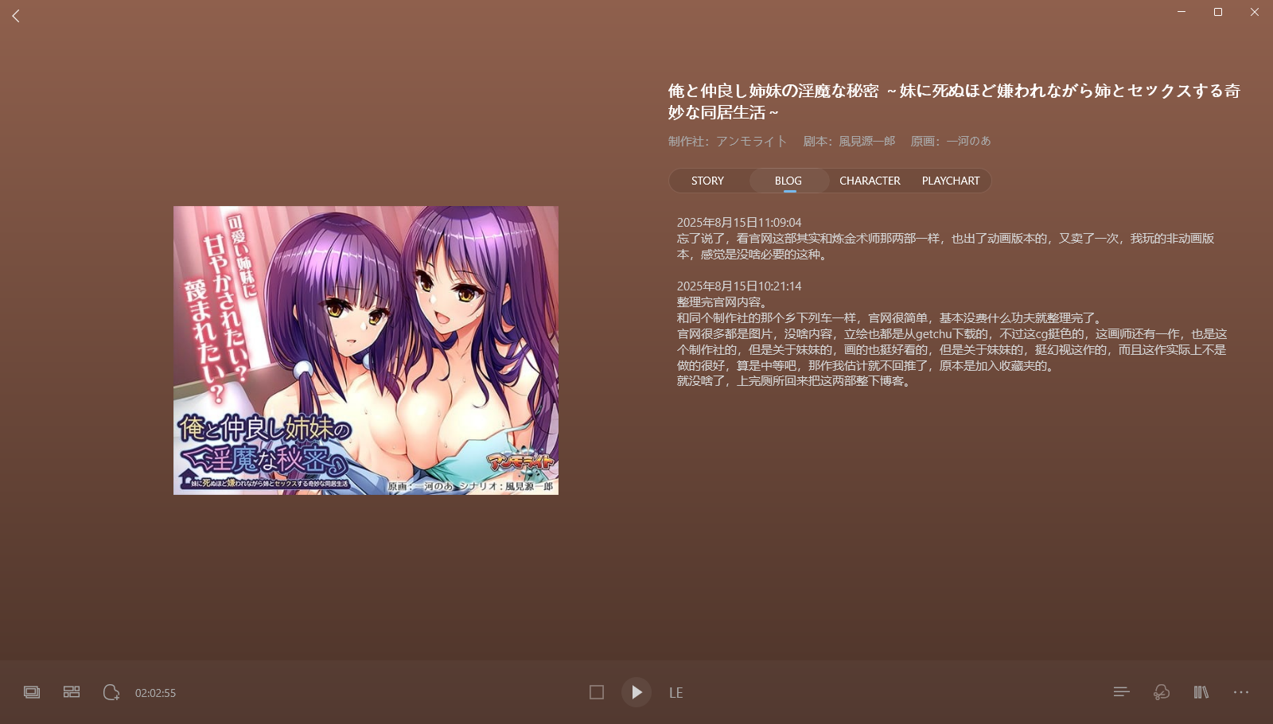The image size is (1273, 724).
Task: Click the line reading 整理完官网内容。
Action: tap(722, 302)
